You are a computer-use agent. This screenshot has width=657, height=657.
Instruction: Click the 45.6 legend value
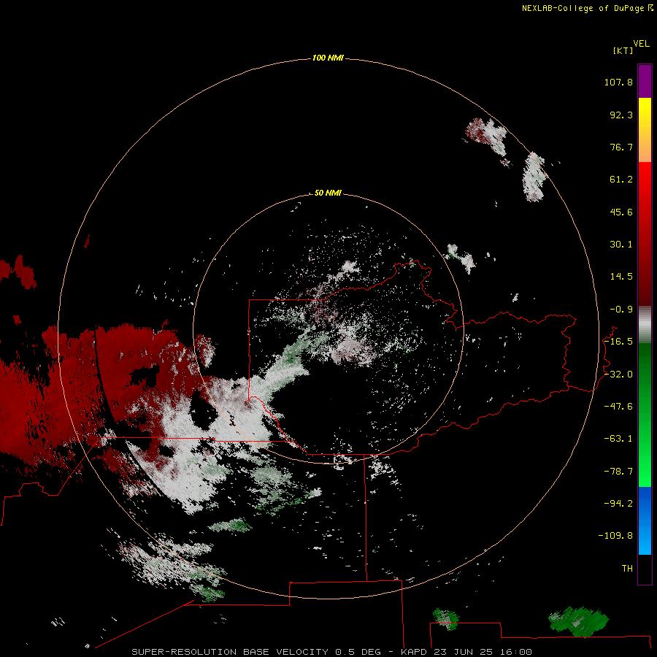point(621,212)
